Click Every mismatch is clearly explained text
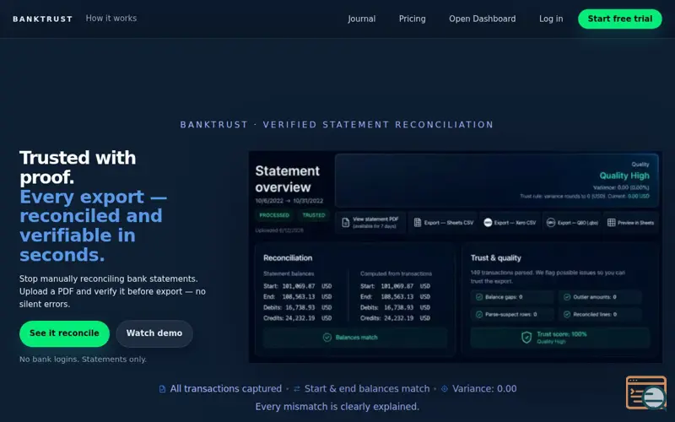This screenshot has width=675, height=422. point(337,407)
